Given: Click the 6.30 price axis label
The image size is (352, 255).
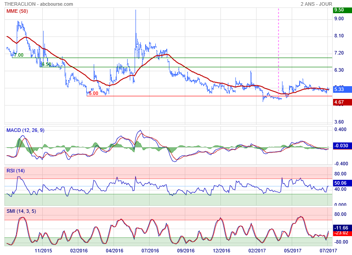Looking at the screenshot, I should (x=339, y=70).
